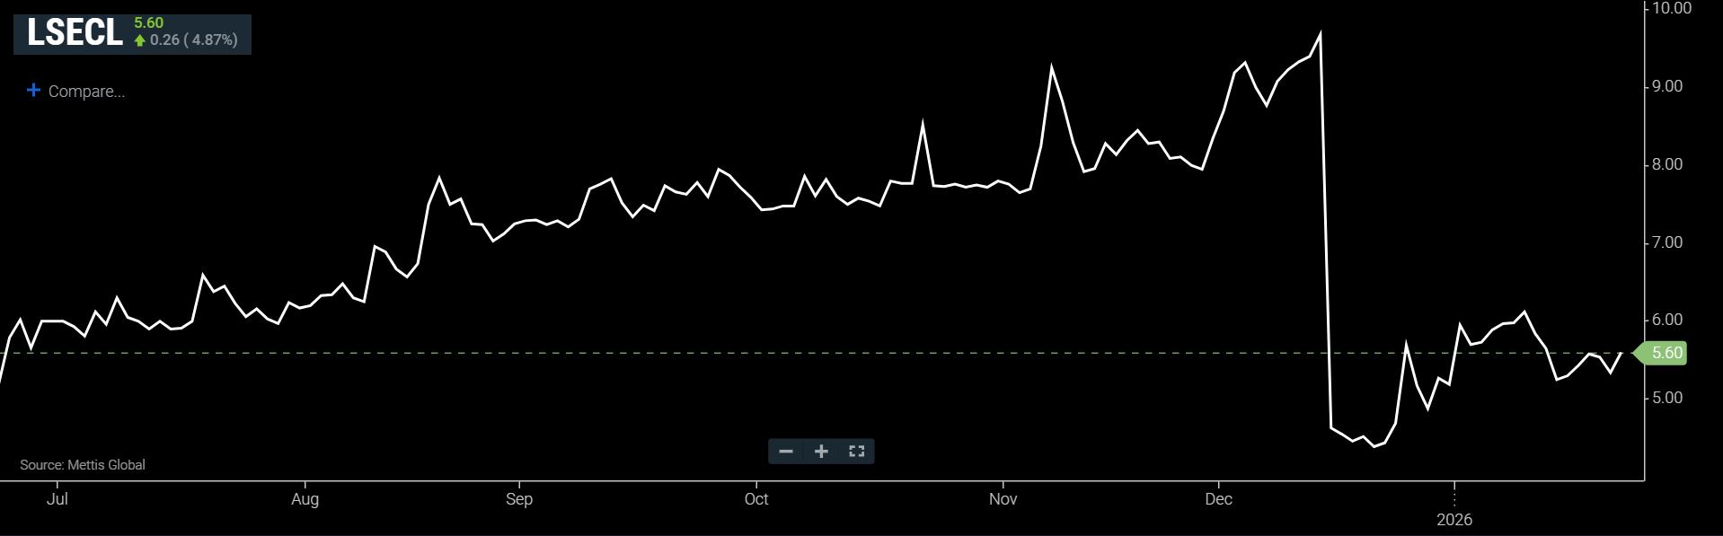Viewport: 1723px width, 536px height.
Task: Click the Sep label on time axis
Action: (519, 499)
